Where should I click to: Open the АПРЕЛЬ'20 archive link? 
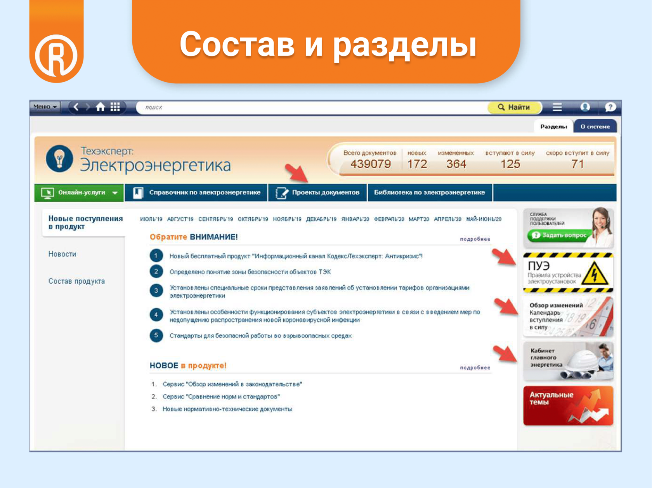point(448,219)
